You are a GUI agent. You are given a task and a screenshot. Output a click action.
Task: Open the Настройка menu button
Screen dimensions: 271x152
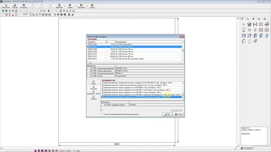(x=81, y=6)
